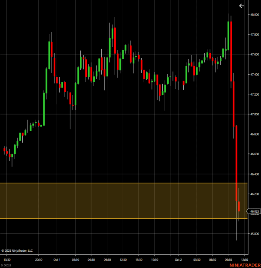Click the white back arrow icon
Image resolution: width=261 pixels, height=268 pixels.
click(242, 6)
